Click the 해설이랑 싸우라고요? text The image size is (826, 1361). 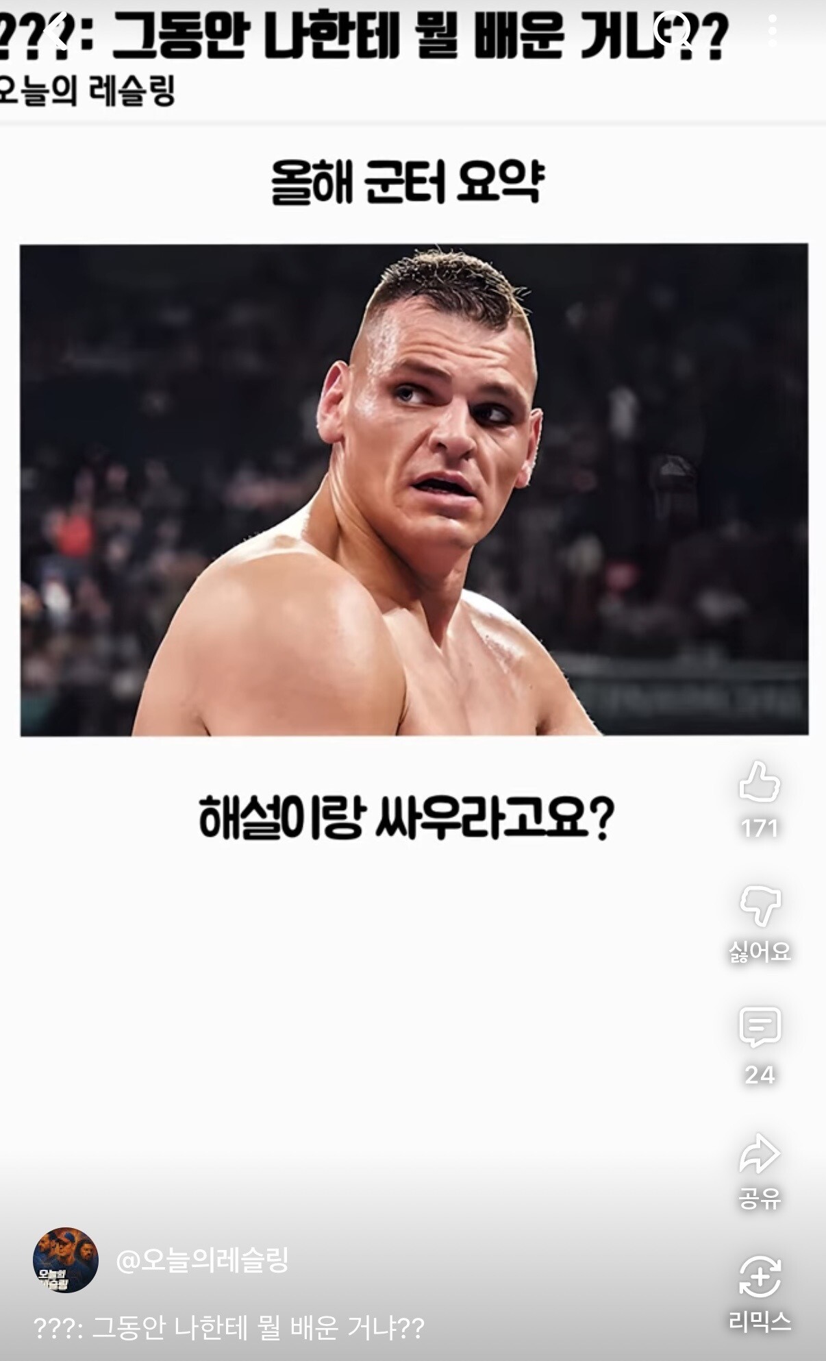pyautogui.click(x=406, y=817)
